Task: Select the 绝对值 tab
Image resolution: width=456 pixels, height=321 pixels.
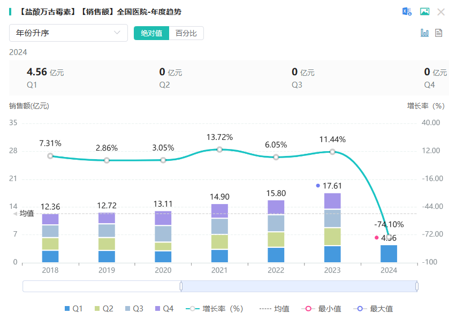Action: [151, 33]
